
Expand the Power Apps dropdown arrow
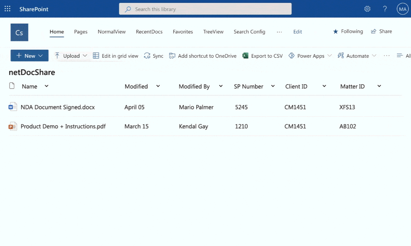click(330, 56)
